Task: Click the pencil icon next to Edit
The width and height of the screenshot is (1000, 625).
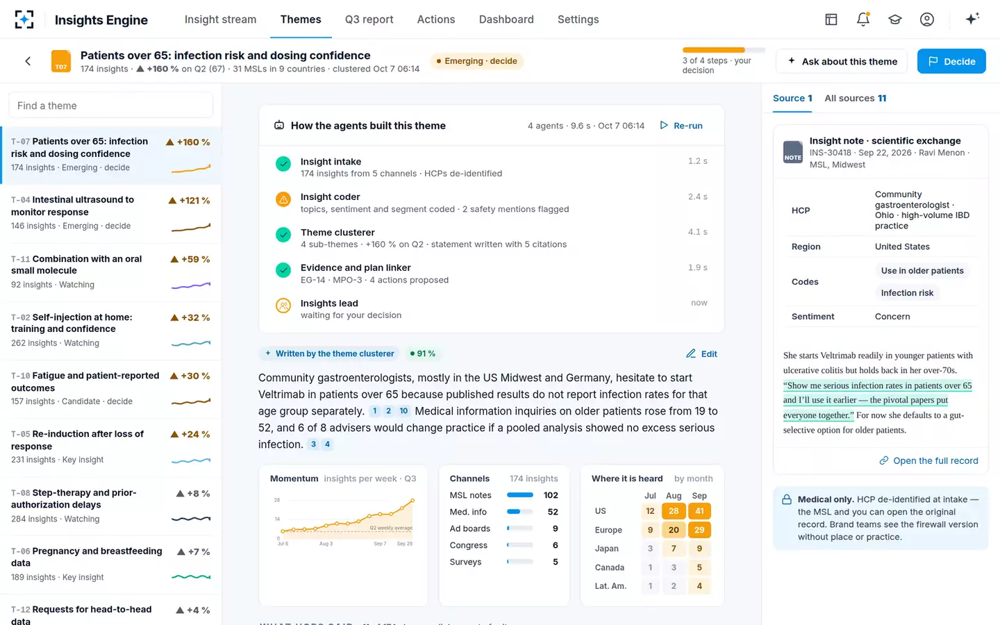Action: (x=691, y=353)
